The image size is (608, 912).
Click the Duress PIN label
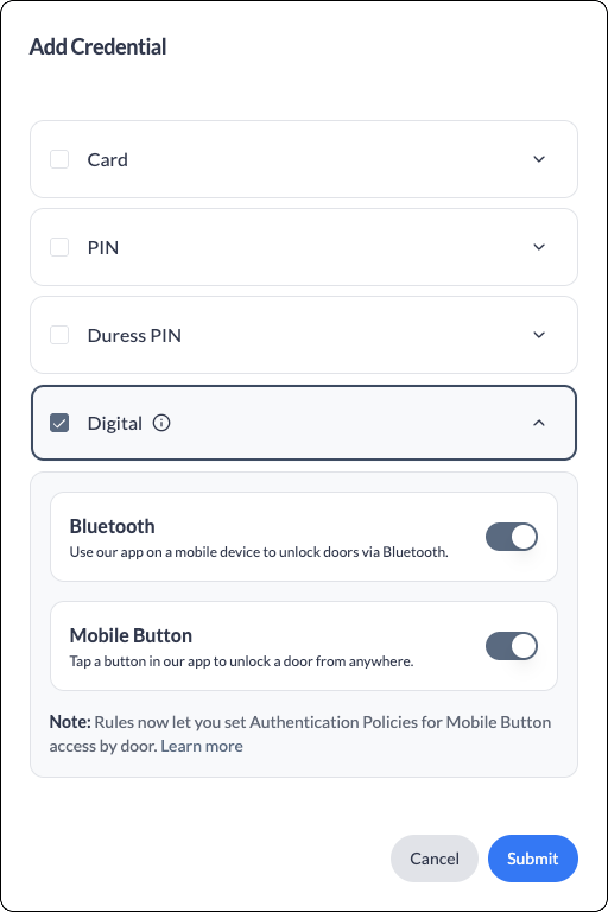(x=134, y=335)
